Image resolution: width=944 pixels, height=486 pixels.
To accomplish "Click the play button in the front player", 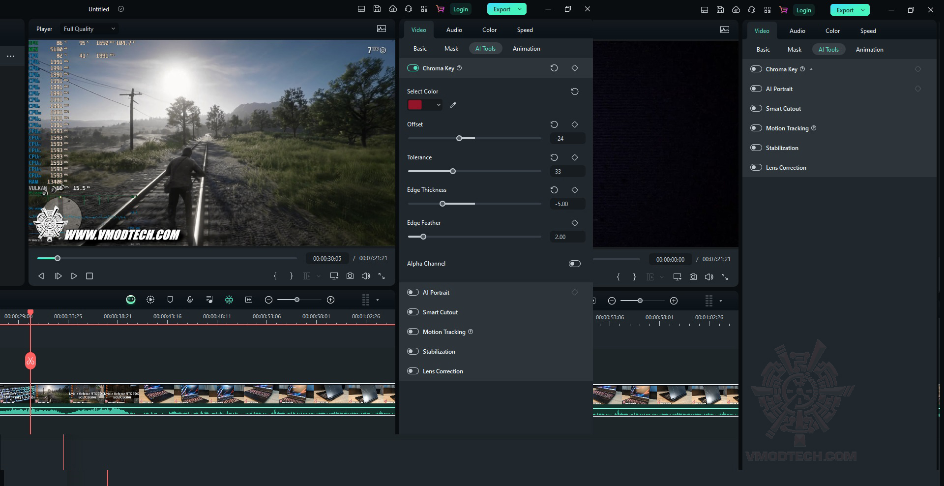I will [74, 276].
